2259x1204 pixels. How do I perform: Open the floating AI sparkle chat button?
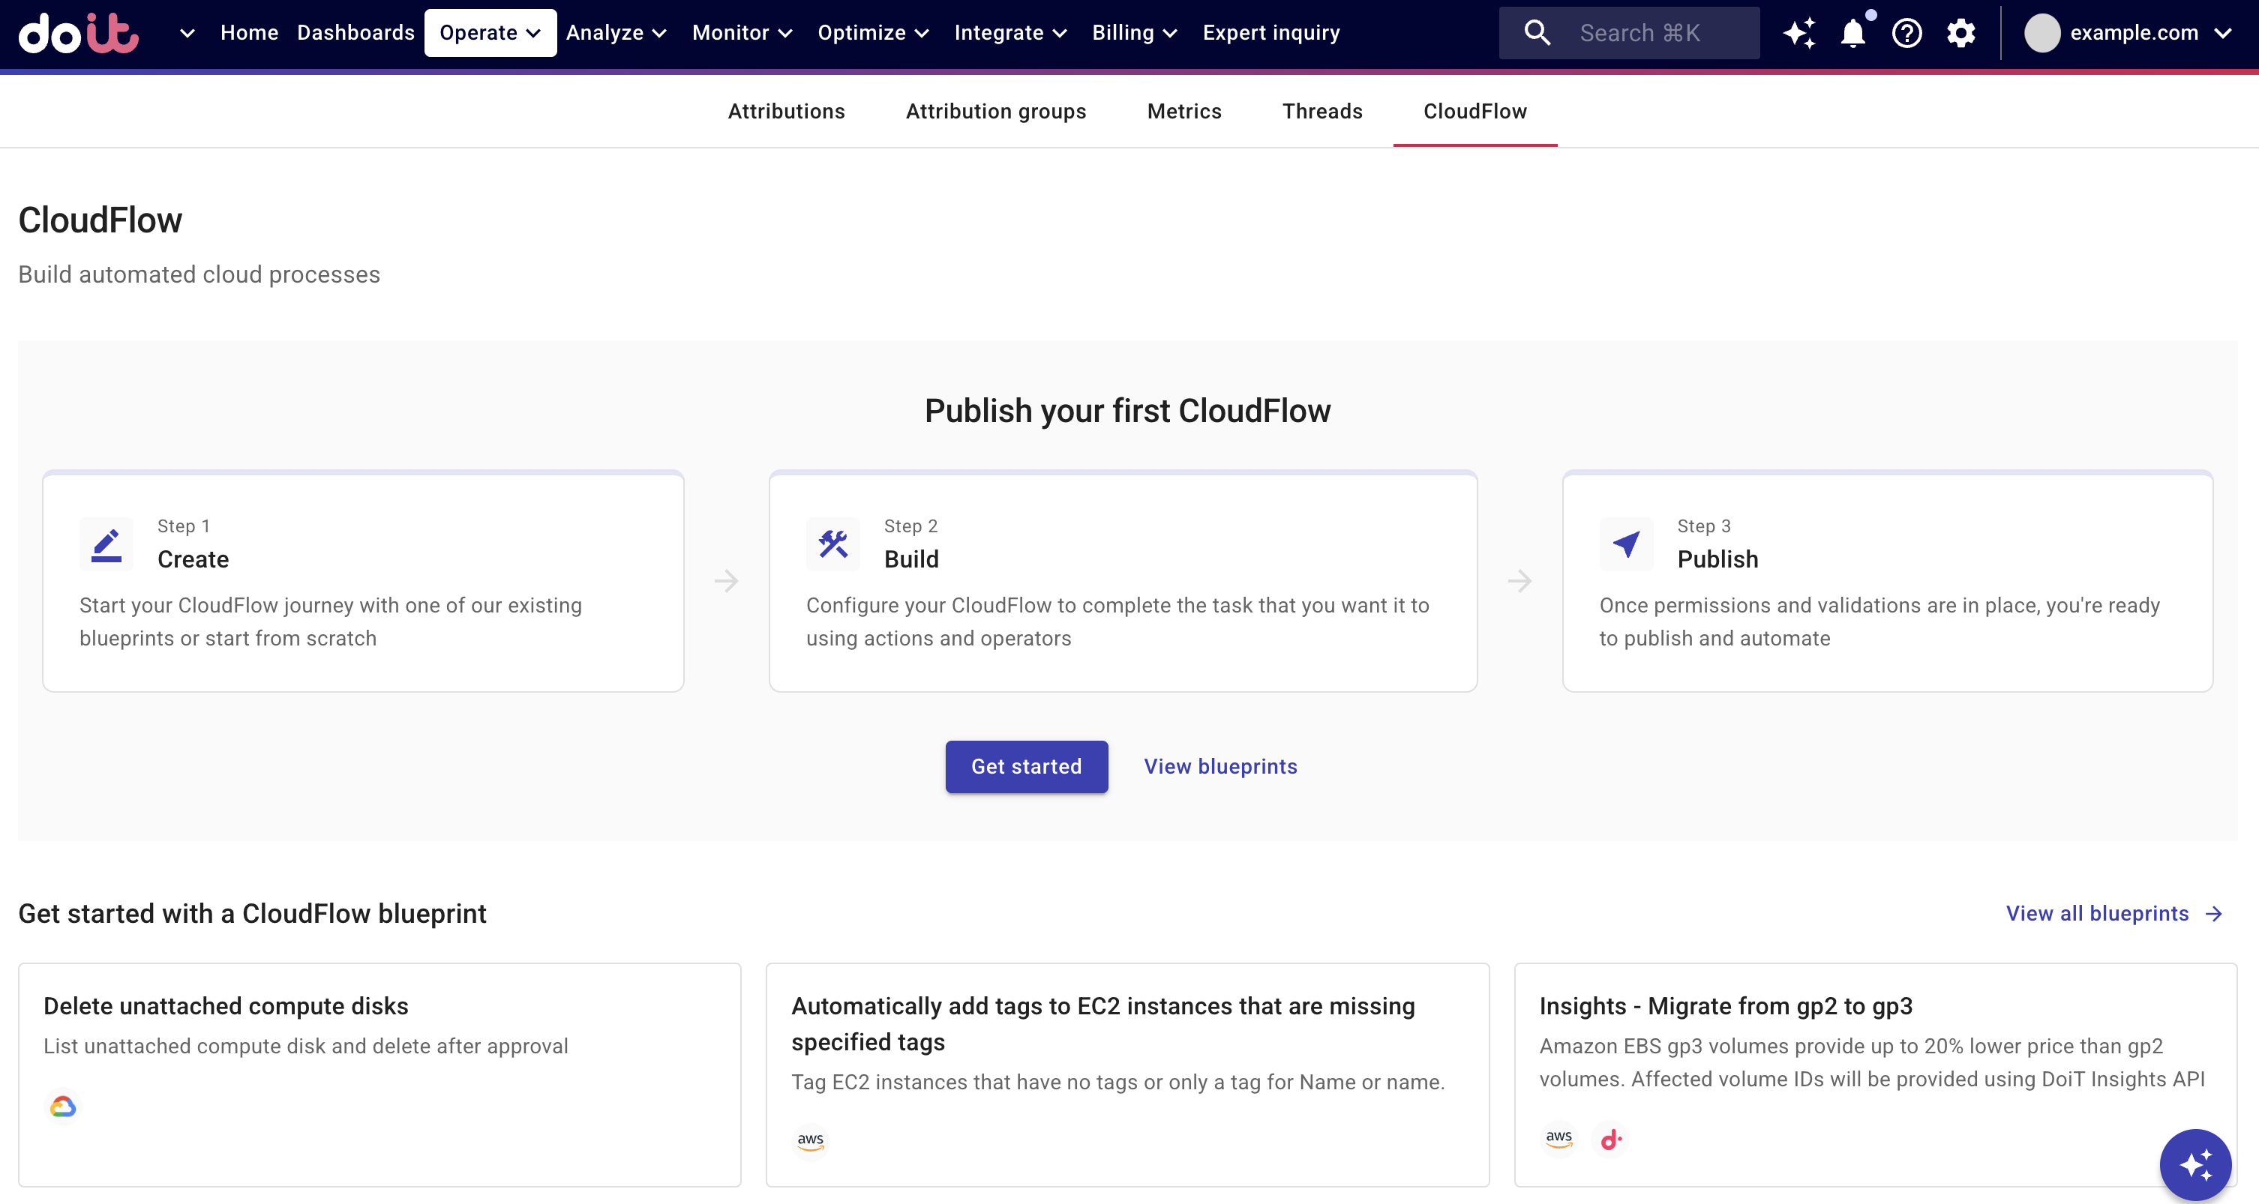coord(2195,1164)
